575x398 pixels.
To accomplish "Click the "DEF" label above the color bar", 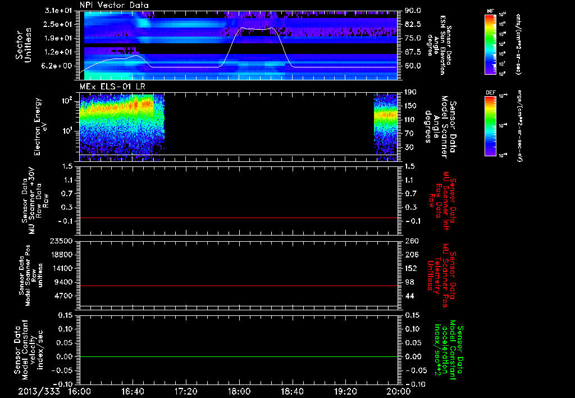I will [x=491, y=93].
